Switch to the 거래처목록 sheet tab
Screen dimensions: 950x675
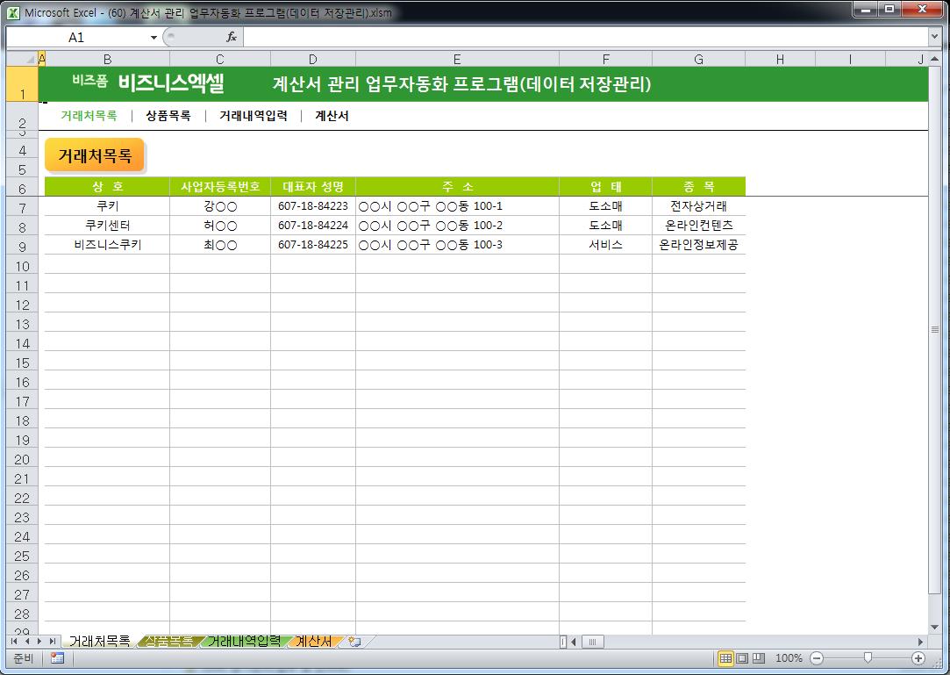(x=99, y=641)
